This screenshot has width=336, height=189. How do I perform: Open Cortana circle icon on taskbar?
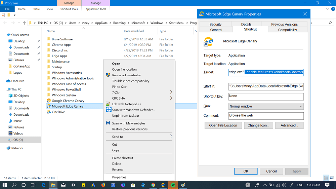[x=24, y=185]
